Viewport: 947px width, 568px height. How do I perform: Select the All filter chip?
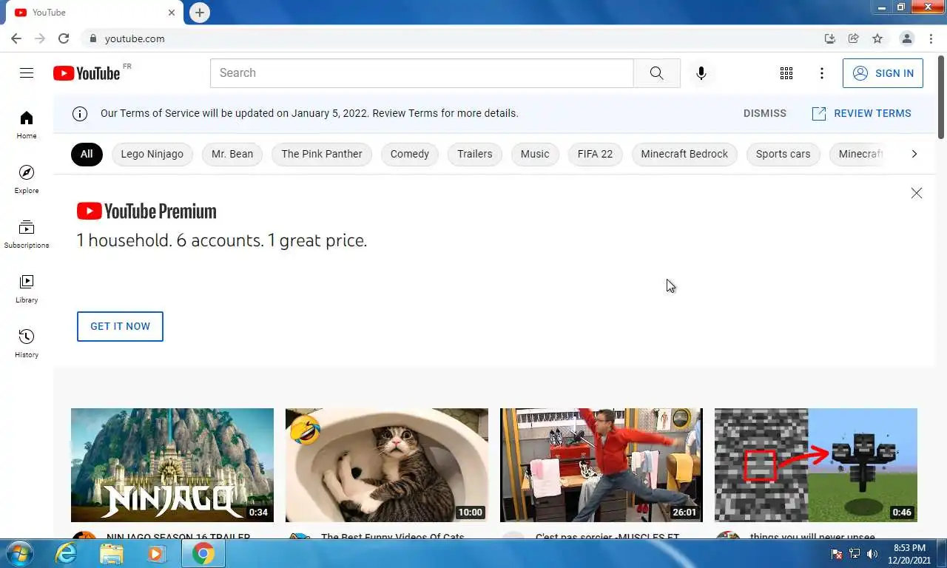[87, 154]
